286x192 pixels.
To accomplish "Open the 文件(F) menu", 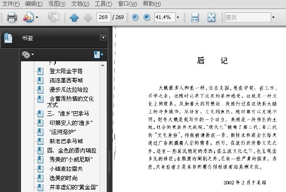I will [x=10, y=4].
